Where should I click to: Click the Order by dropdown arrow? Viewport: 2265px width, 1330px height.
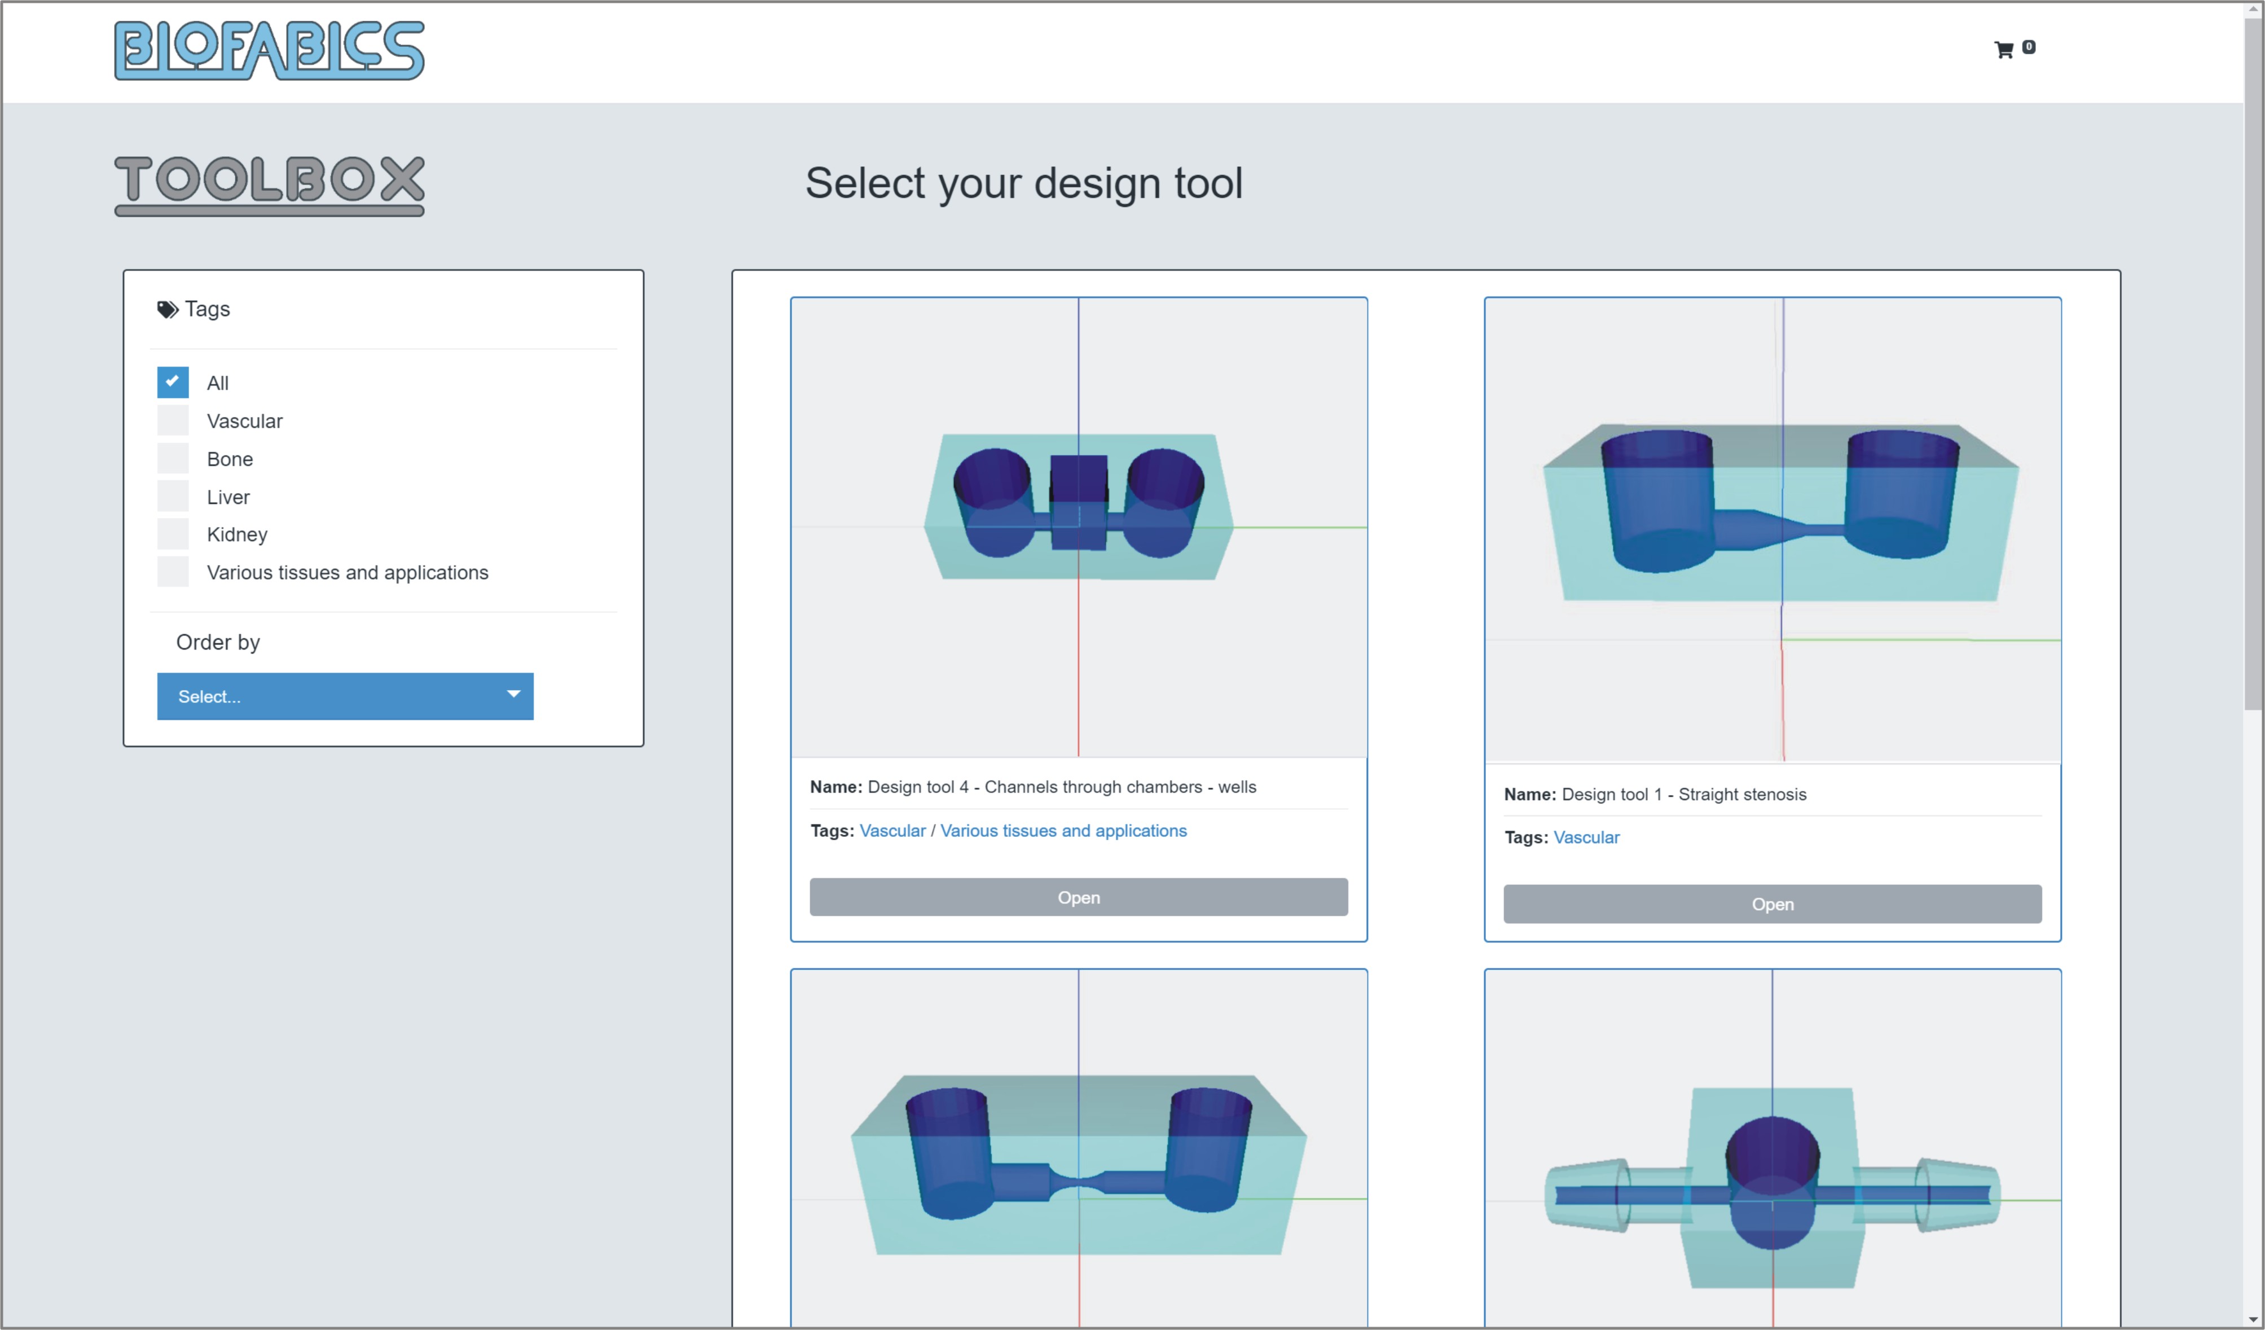tap(513, 694)
